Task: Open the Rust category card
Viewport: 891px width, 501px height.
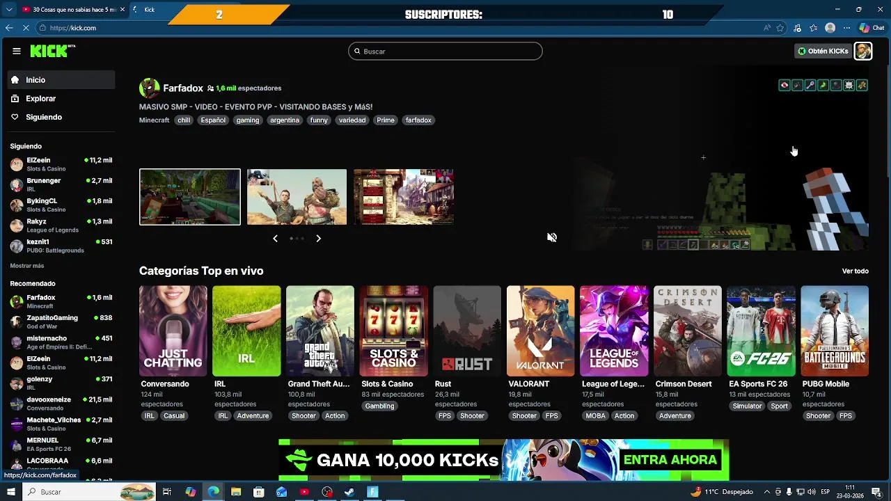Action: pos(467,331)
